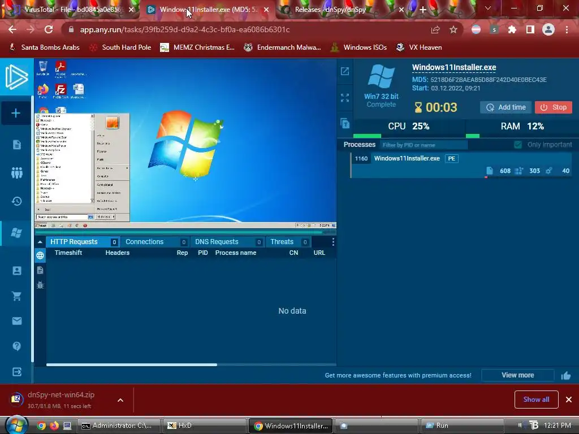Screen dimensions: 579x434
Task: Open South Hard Pole bookmark
Action: tap(120, 47)
